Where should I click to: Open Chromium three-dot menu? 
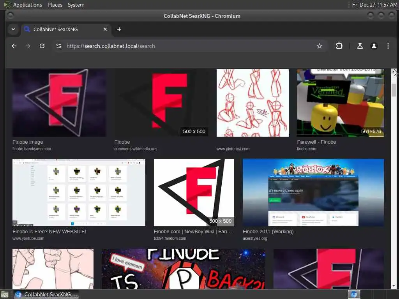[x=388, y=46]
